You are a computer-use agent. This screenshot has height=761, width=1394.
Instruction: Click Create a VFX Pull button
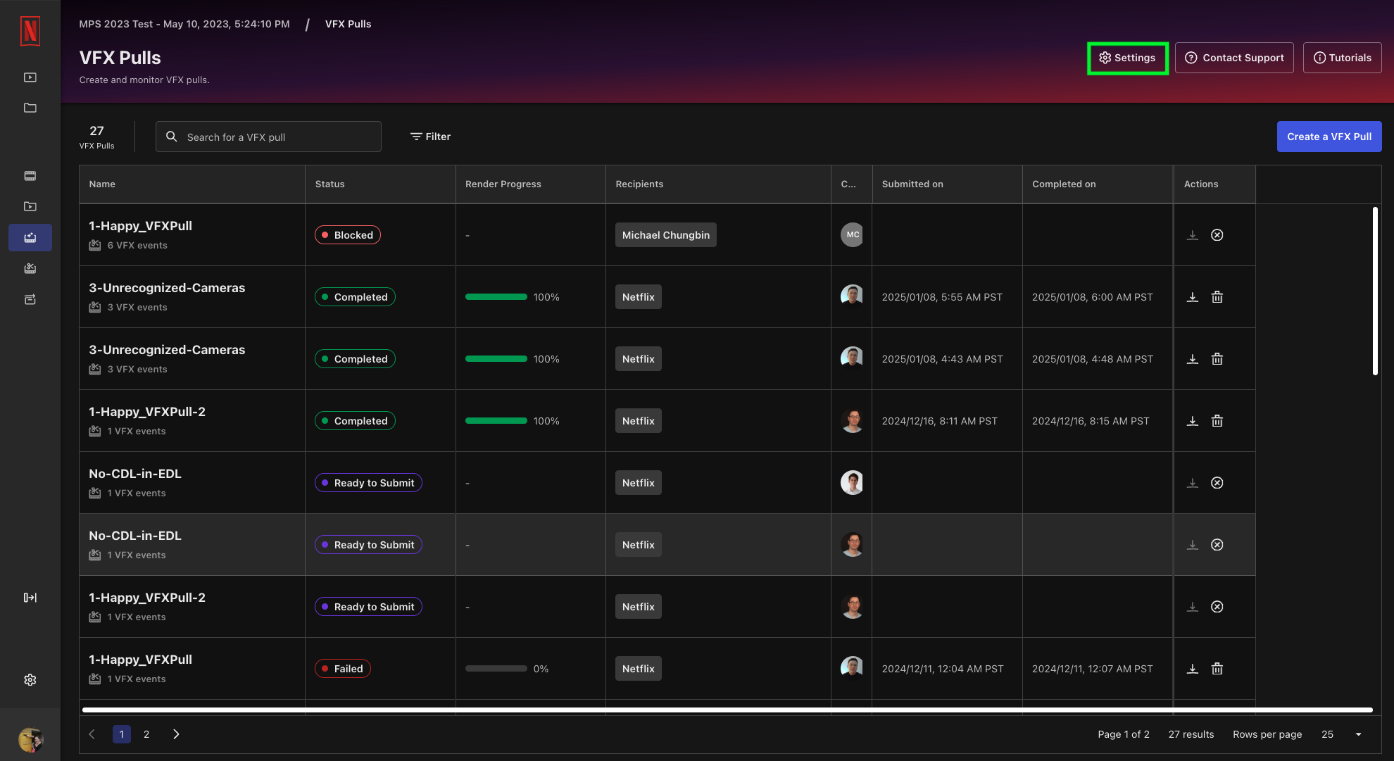(x=1329, y=137)
